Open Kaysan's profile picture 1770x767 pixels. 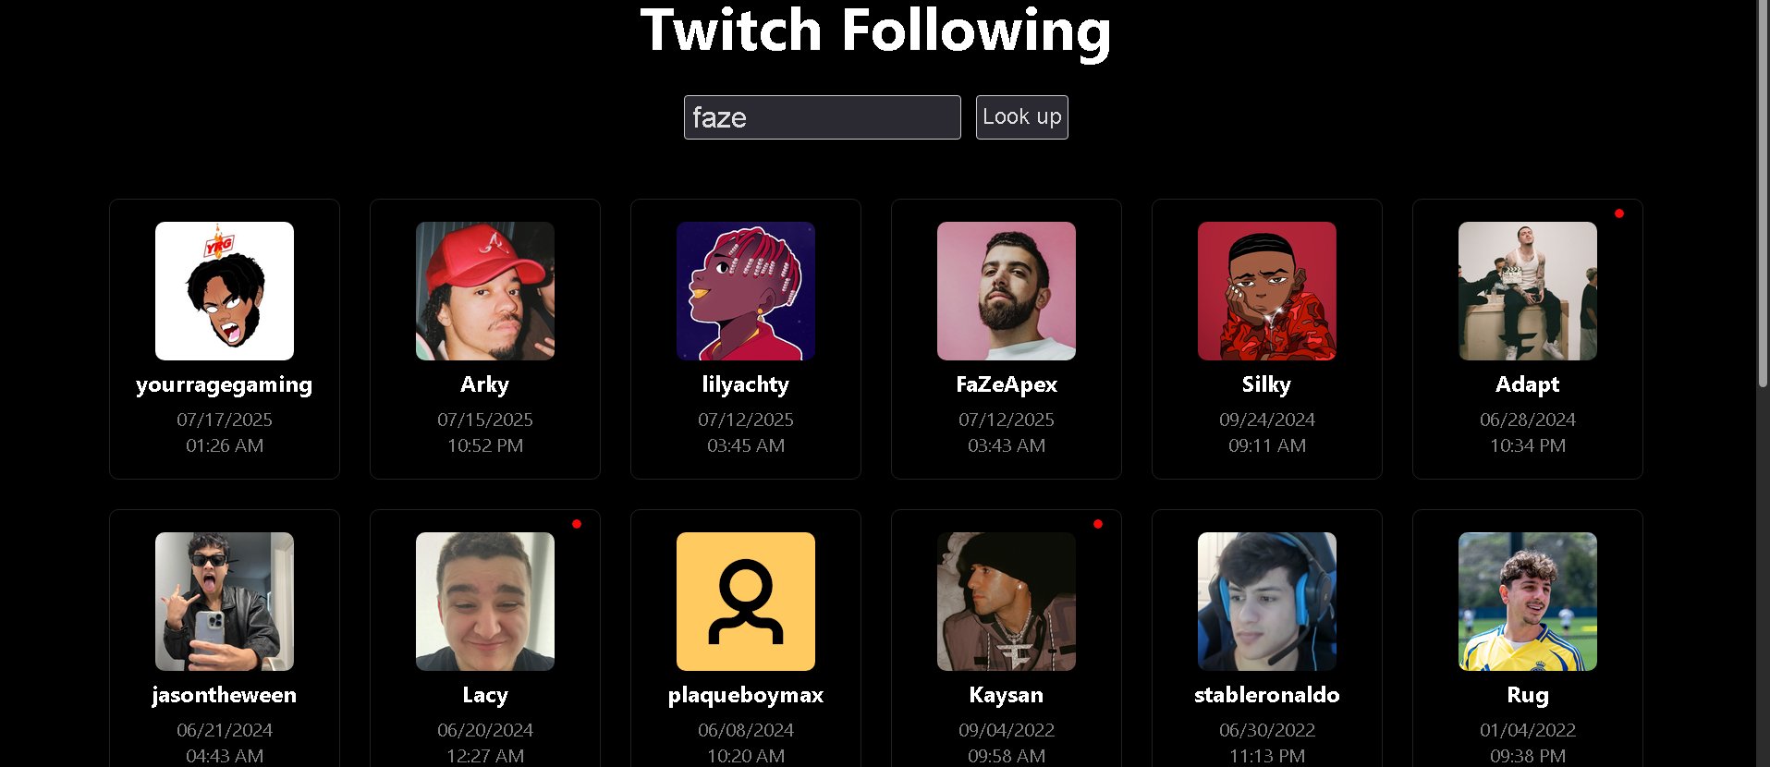coord(1007,602)
